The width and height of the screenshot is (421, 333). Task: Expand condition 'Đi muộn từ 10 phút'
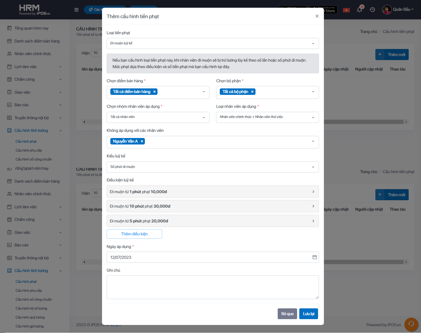point(213,206)
